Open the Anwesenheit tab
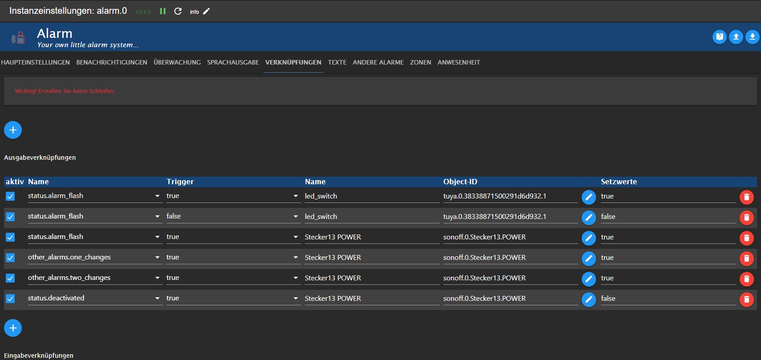This screenshot has height=360, width=761. 459,62
